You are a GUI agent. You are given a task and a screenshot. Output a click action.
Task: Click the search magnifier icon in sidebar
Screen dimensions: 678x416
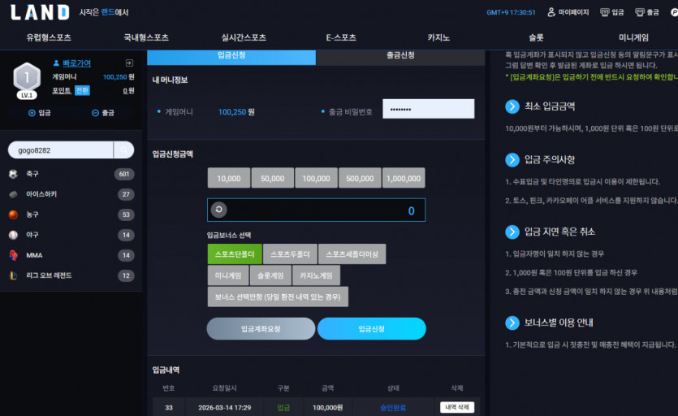[123, 149]
